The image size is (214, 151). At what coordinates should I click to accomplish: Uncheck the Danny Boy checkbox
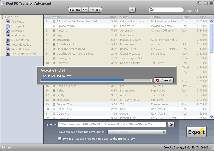[54, 63]
